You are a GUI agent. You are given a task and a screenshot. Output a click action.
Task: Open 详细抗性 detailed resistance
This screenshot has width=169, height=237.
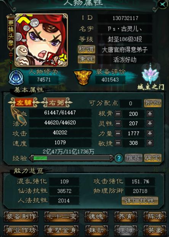(x=140, y=201)
